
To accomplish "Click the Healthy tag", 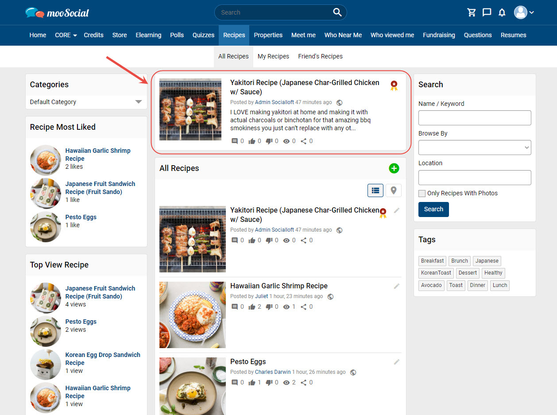I will tap(493, 273).
